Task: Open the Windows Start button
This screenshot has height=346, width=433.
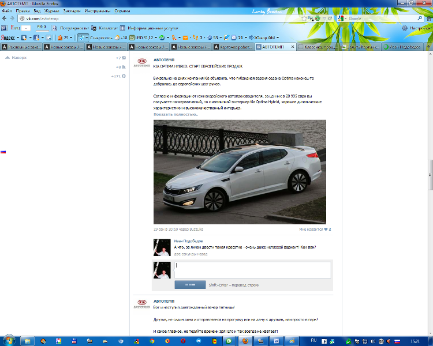Action: [8, 341]
